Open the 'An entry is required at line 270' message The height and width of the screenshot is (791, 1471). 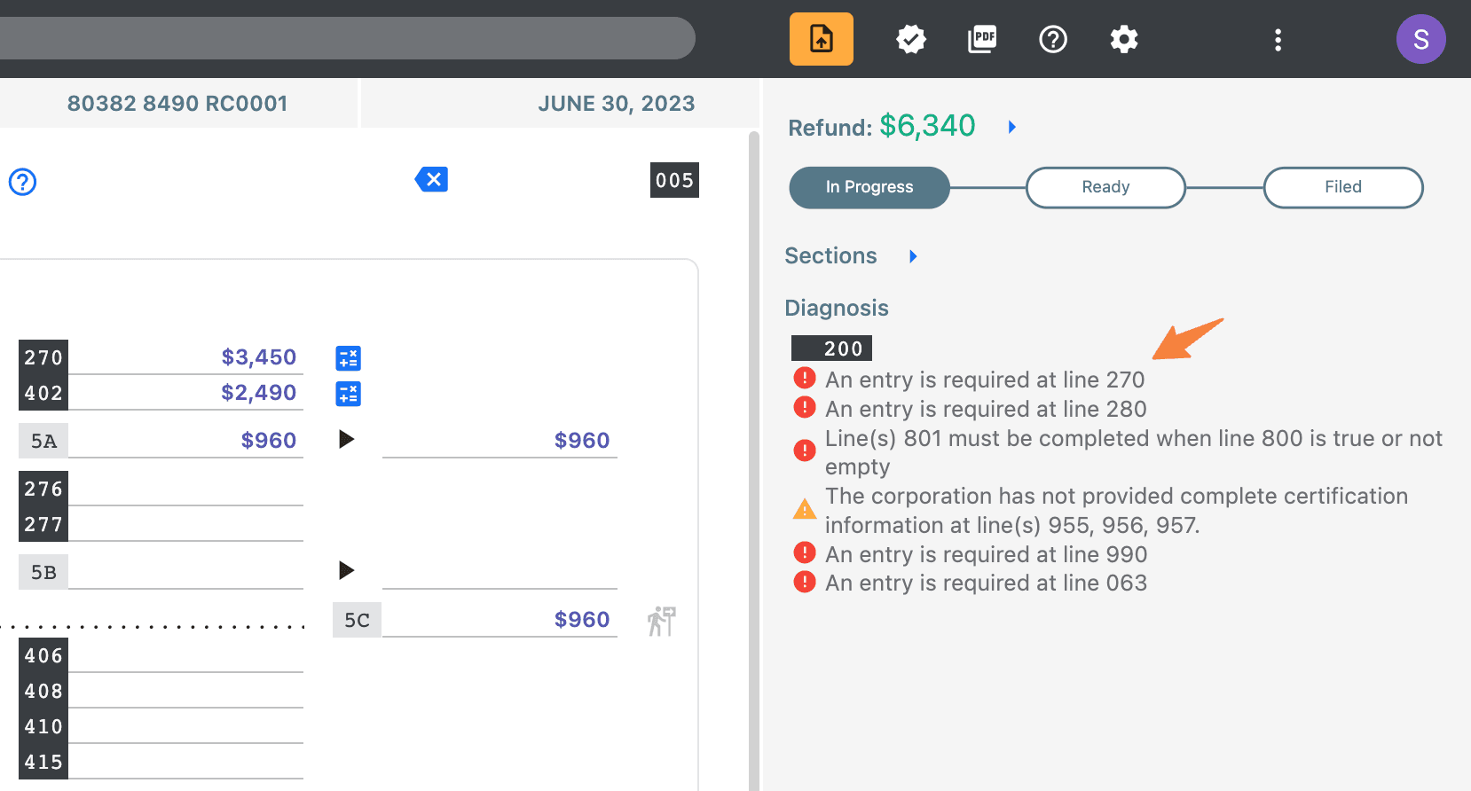pos(985,380)
